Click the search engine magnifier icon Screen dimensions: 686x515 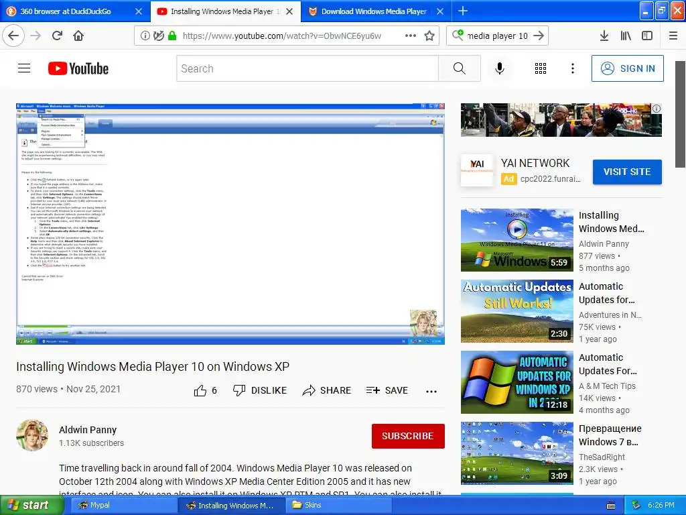[458, 35]
